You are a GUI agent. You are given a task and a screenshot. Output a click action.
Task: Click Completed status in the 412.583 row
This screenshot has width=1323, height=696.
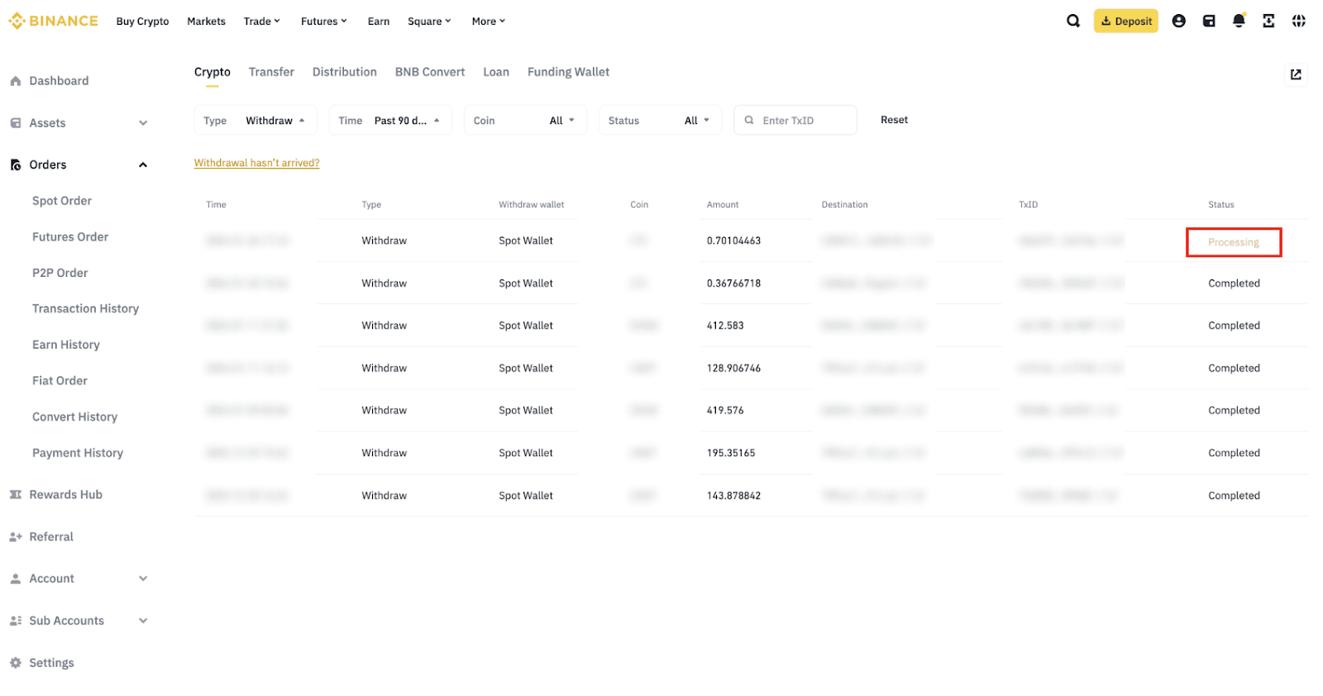[x=1234, y=326]
